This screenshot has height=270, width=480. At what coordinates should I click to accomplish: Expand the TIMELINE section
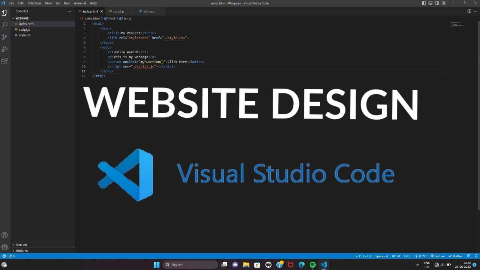click(43, 250)
